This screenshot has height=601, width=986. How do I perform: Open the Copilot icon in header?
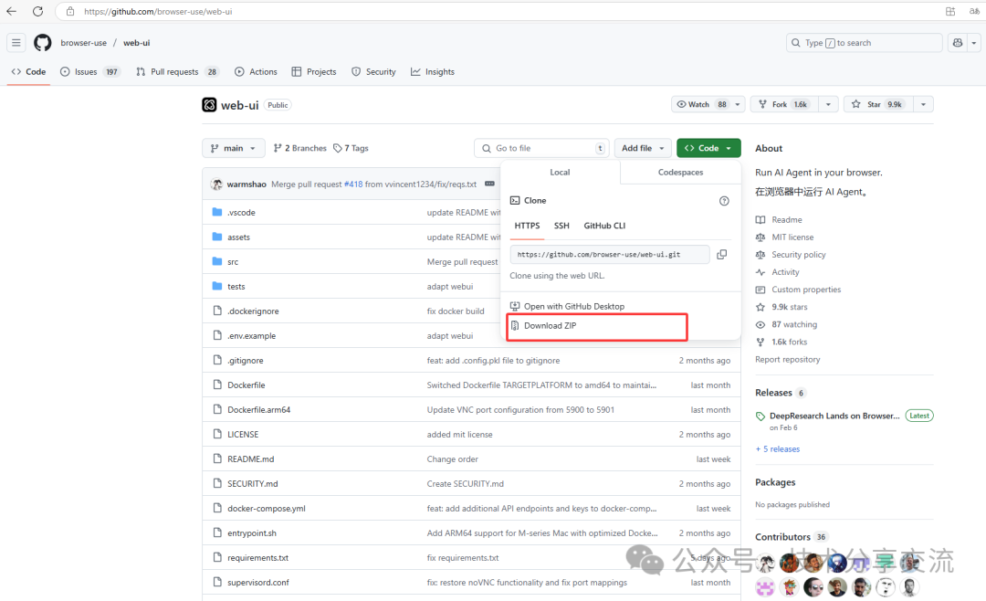[958, 43]
